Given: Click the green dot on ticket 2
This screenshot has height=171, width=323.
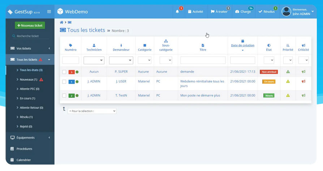Looking at the screenshot, I should point(77,96).
